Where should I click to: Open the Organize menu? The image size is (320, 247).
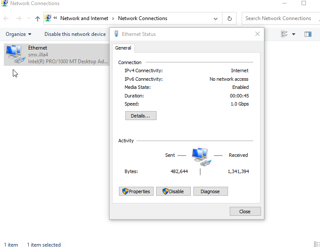[x=18, y=34]
